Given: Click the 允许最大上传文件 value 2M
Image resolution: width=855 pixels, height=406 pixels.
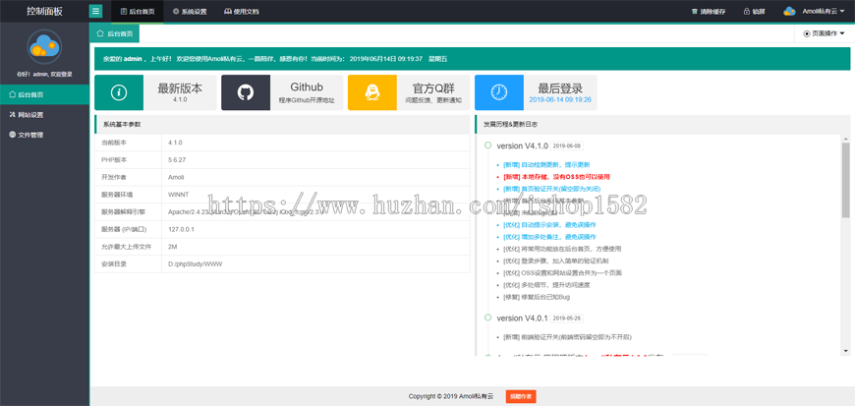Looking at the screenshot, I should (x=172, y=247).
